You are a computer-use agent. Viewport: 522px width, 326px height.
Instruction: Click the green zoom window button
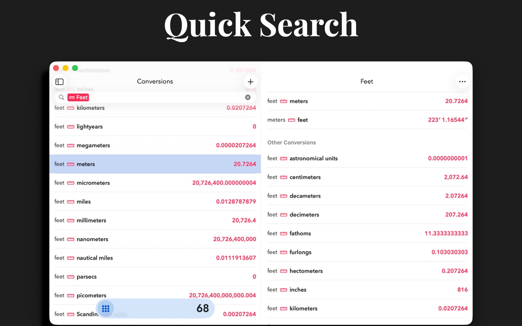[x=75, y=68]
